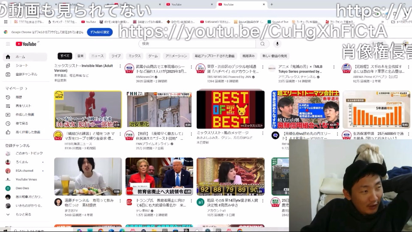The height and width of the screenshot is (232, 412).
Task: Open options for FNNプライムオンライン video
Action: [x=191, y=134]
